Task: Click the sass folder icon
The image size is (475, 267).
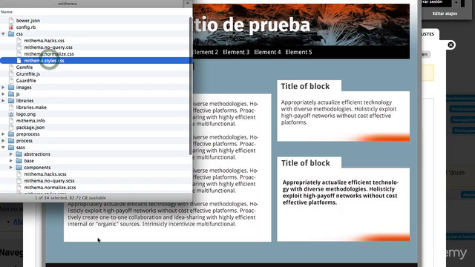Action: click(x=11, y=148)
